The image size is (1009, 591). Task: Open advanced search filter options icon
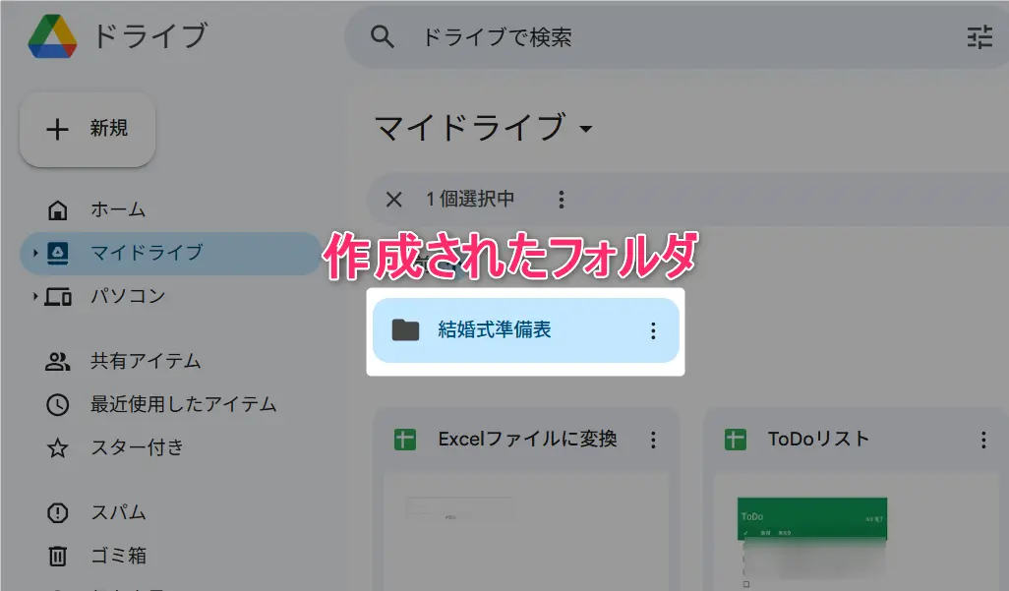pyautogui.click(x=979, y=37)
